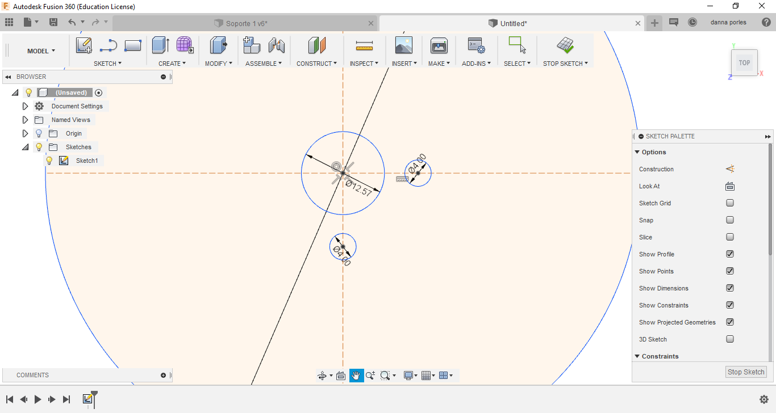Enable the Slice checkbox

(730, 237)
